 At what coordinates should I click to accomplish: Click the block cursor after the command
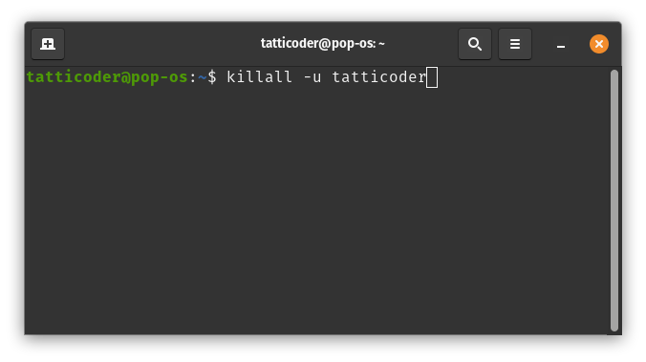tap(432, 77)
